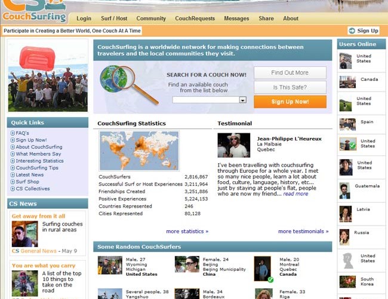This screenshot has width=388, height=299.
Task: Click the Is This Safe? button
Action: coord(290,87)
